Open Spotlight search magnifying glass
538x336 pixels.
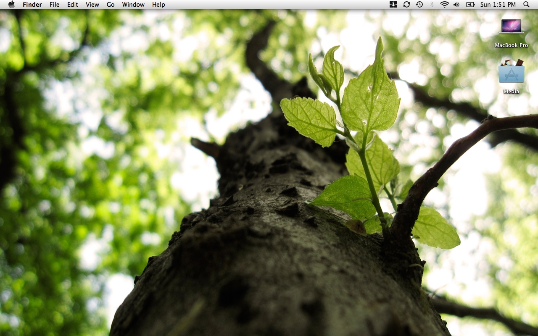(526, 5)
